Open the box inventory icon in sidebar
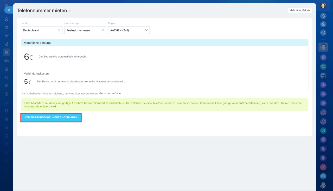The image size is (333, 191). (7, 94)
